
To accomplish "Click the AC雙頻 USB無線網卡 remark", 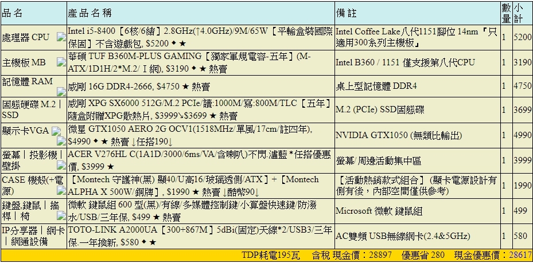I will click(x=403, y=236).
